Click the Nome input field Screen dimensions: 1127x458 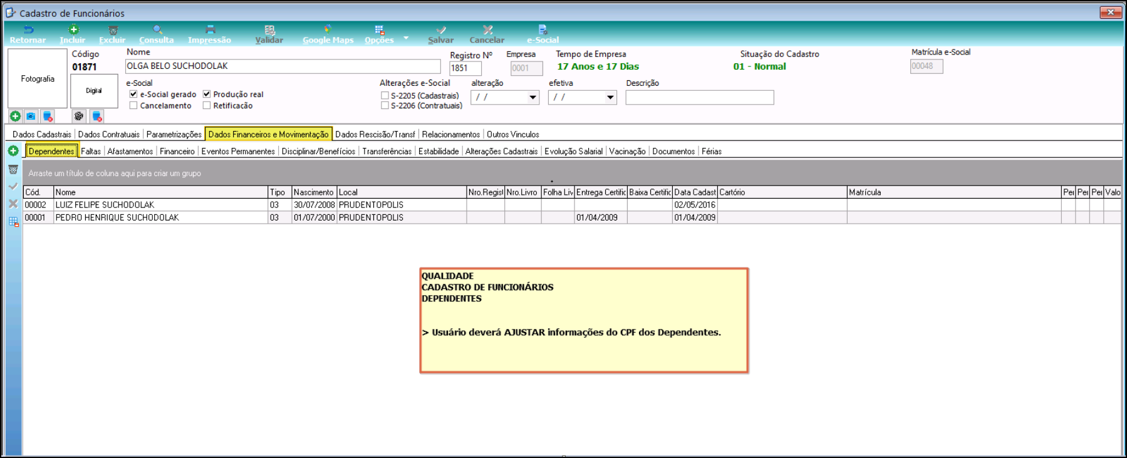(283, 66)
